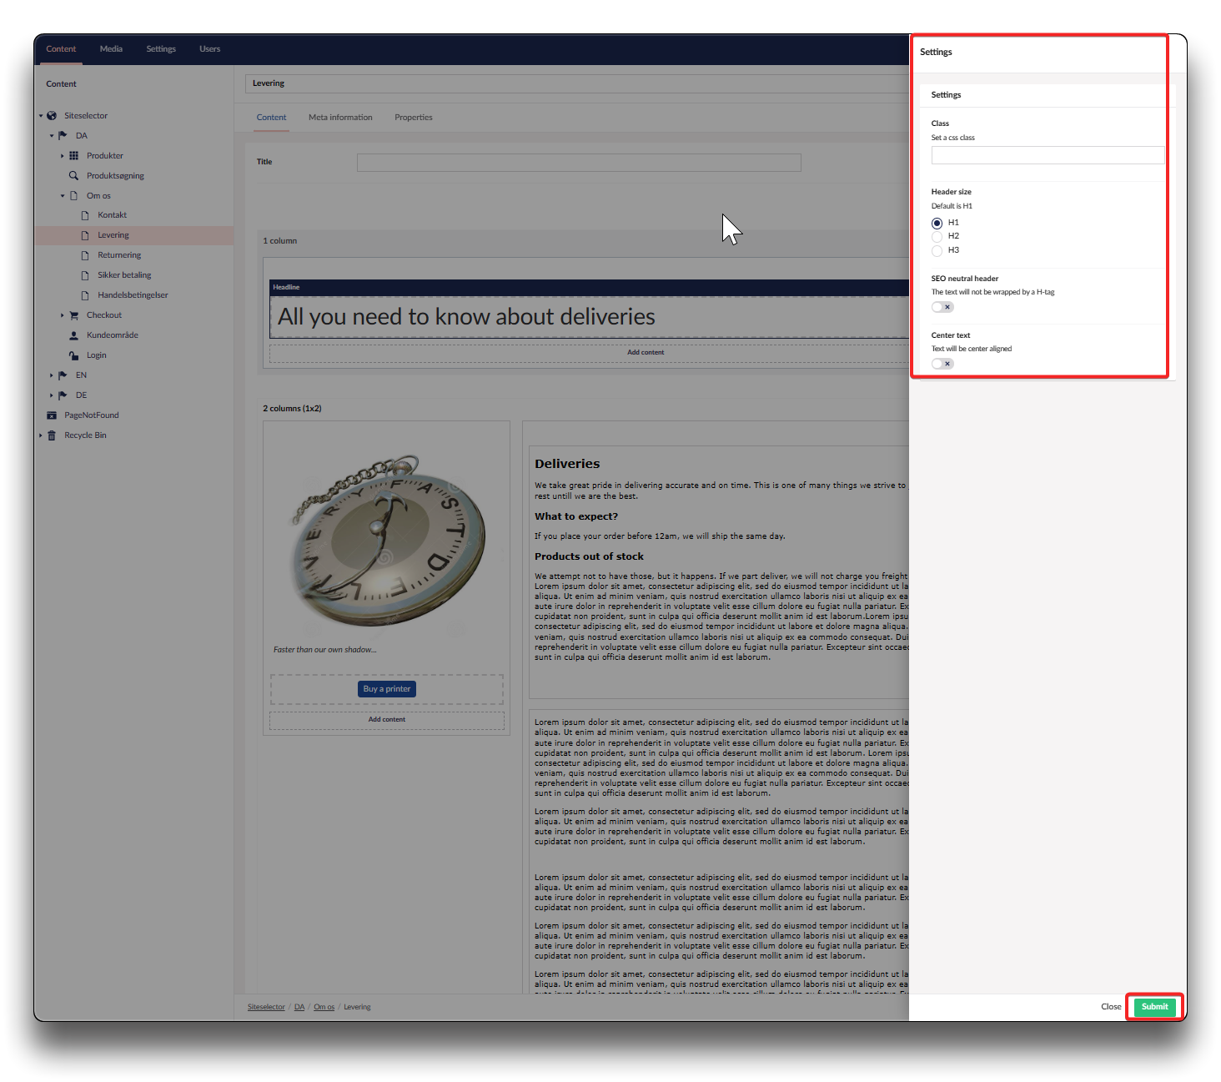Expand the EN language node arrow
This screenshot has height=1082, width=1221.
52,375
